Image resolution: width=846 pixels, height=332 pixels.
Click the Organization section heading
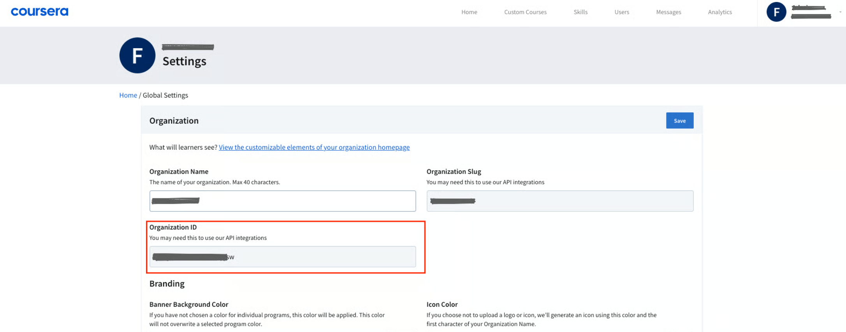[174, 121]
